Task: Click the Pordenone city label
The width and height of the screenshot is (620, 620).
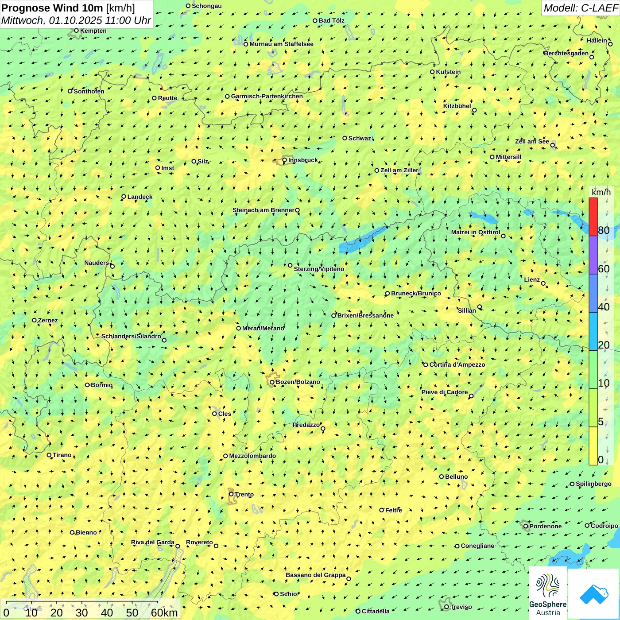Action: point(546,526)
